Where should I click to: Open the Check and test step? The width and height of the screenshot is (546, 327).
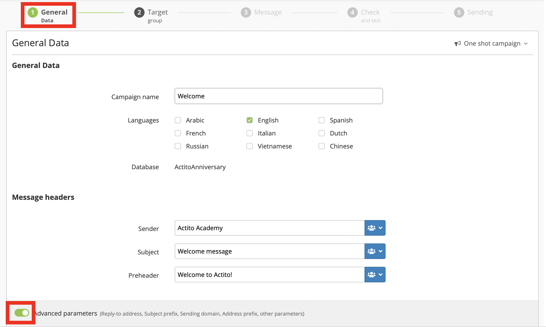pos(364,15)
